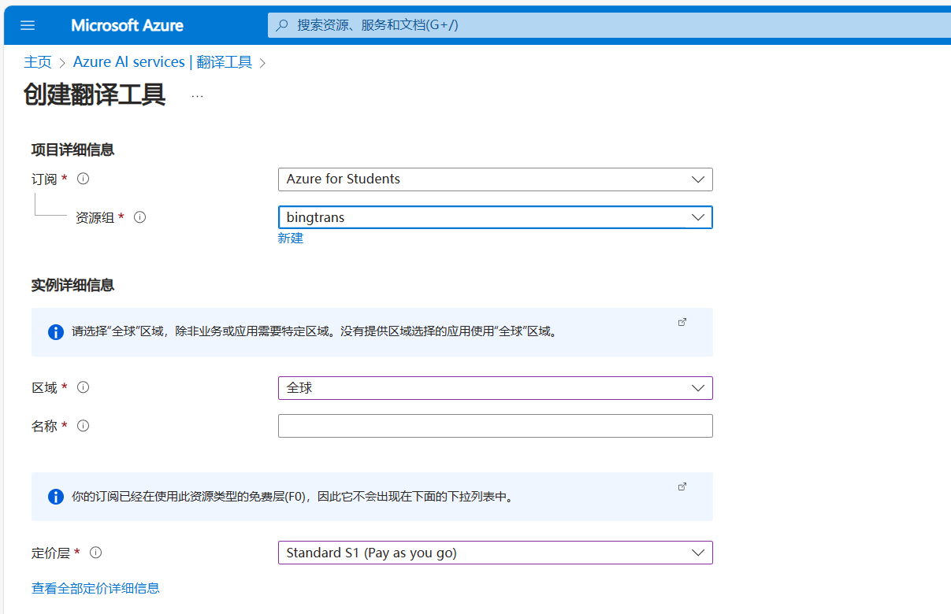Click the 资源组 info icon
The image size is (951, 614).
coord(139,216)
